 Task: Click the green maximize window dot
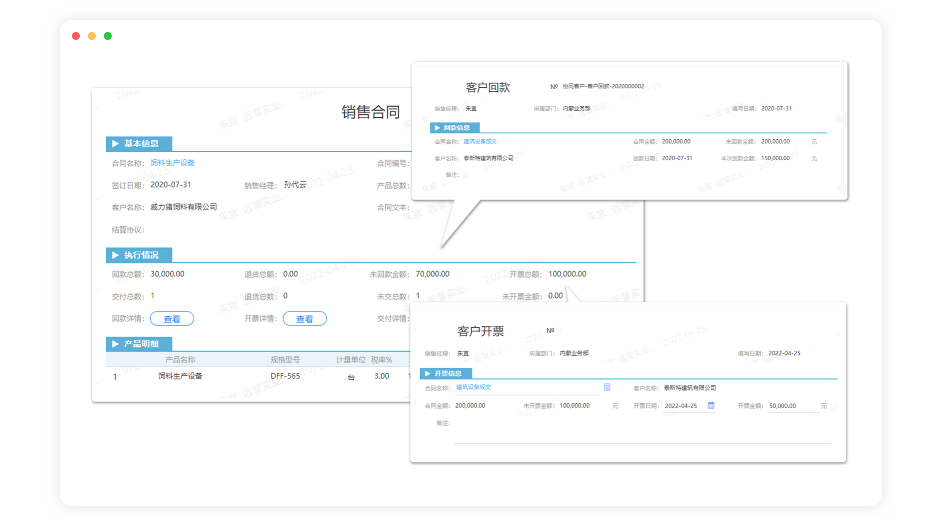(108, 36)
